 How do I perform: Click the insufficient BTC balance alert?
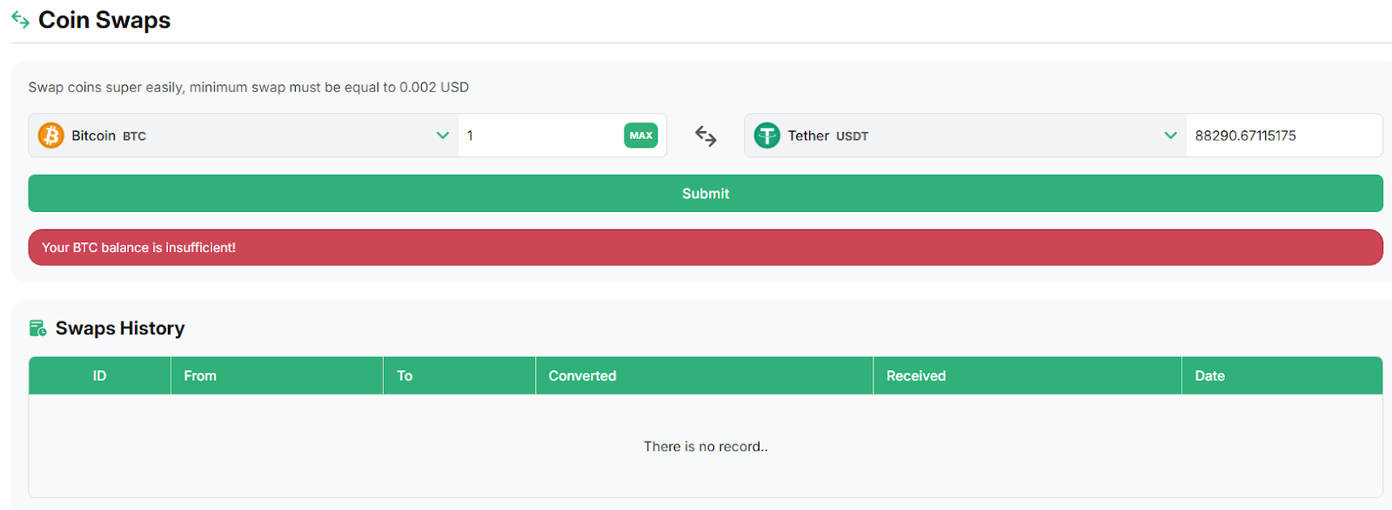[x=706, y=248]
